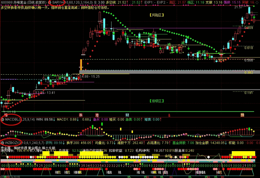Screen dimensions: 260x178
Task: Click the 【低吸区】 label on the chart
Action: pyautogui.click(x=157, y=101)
